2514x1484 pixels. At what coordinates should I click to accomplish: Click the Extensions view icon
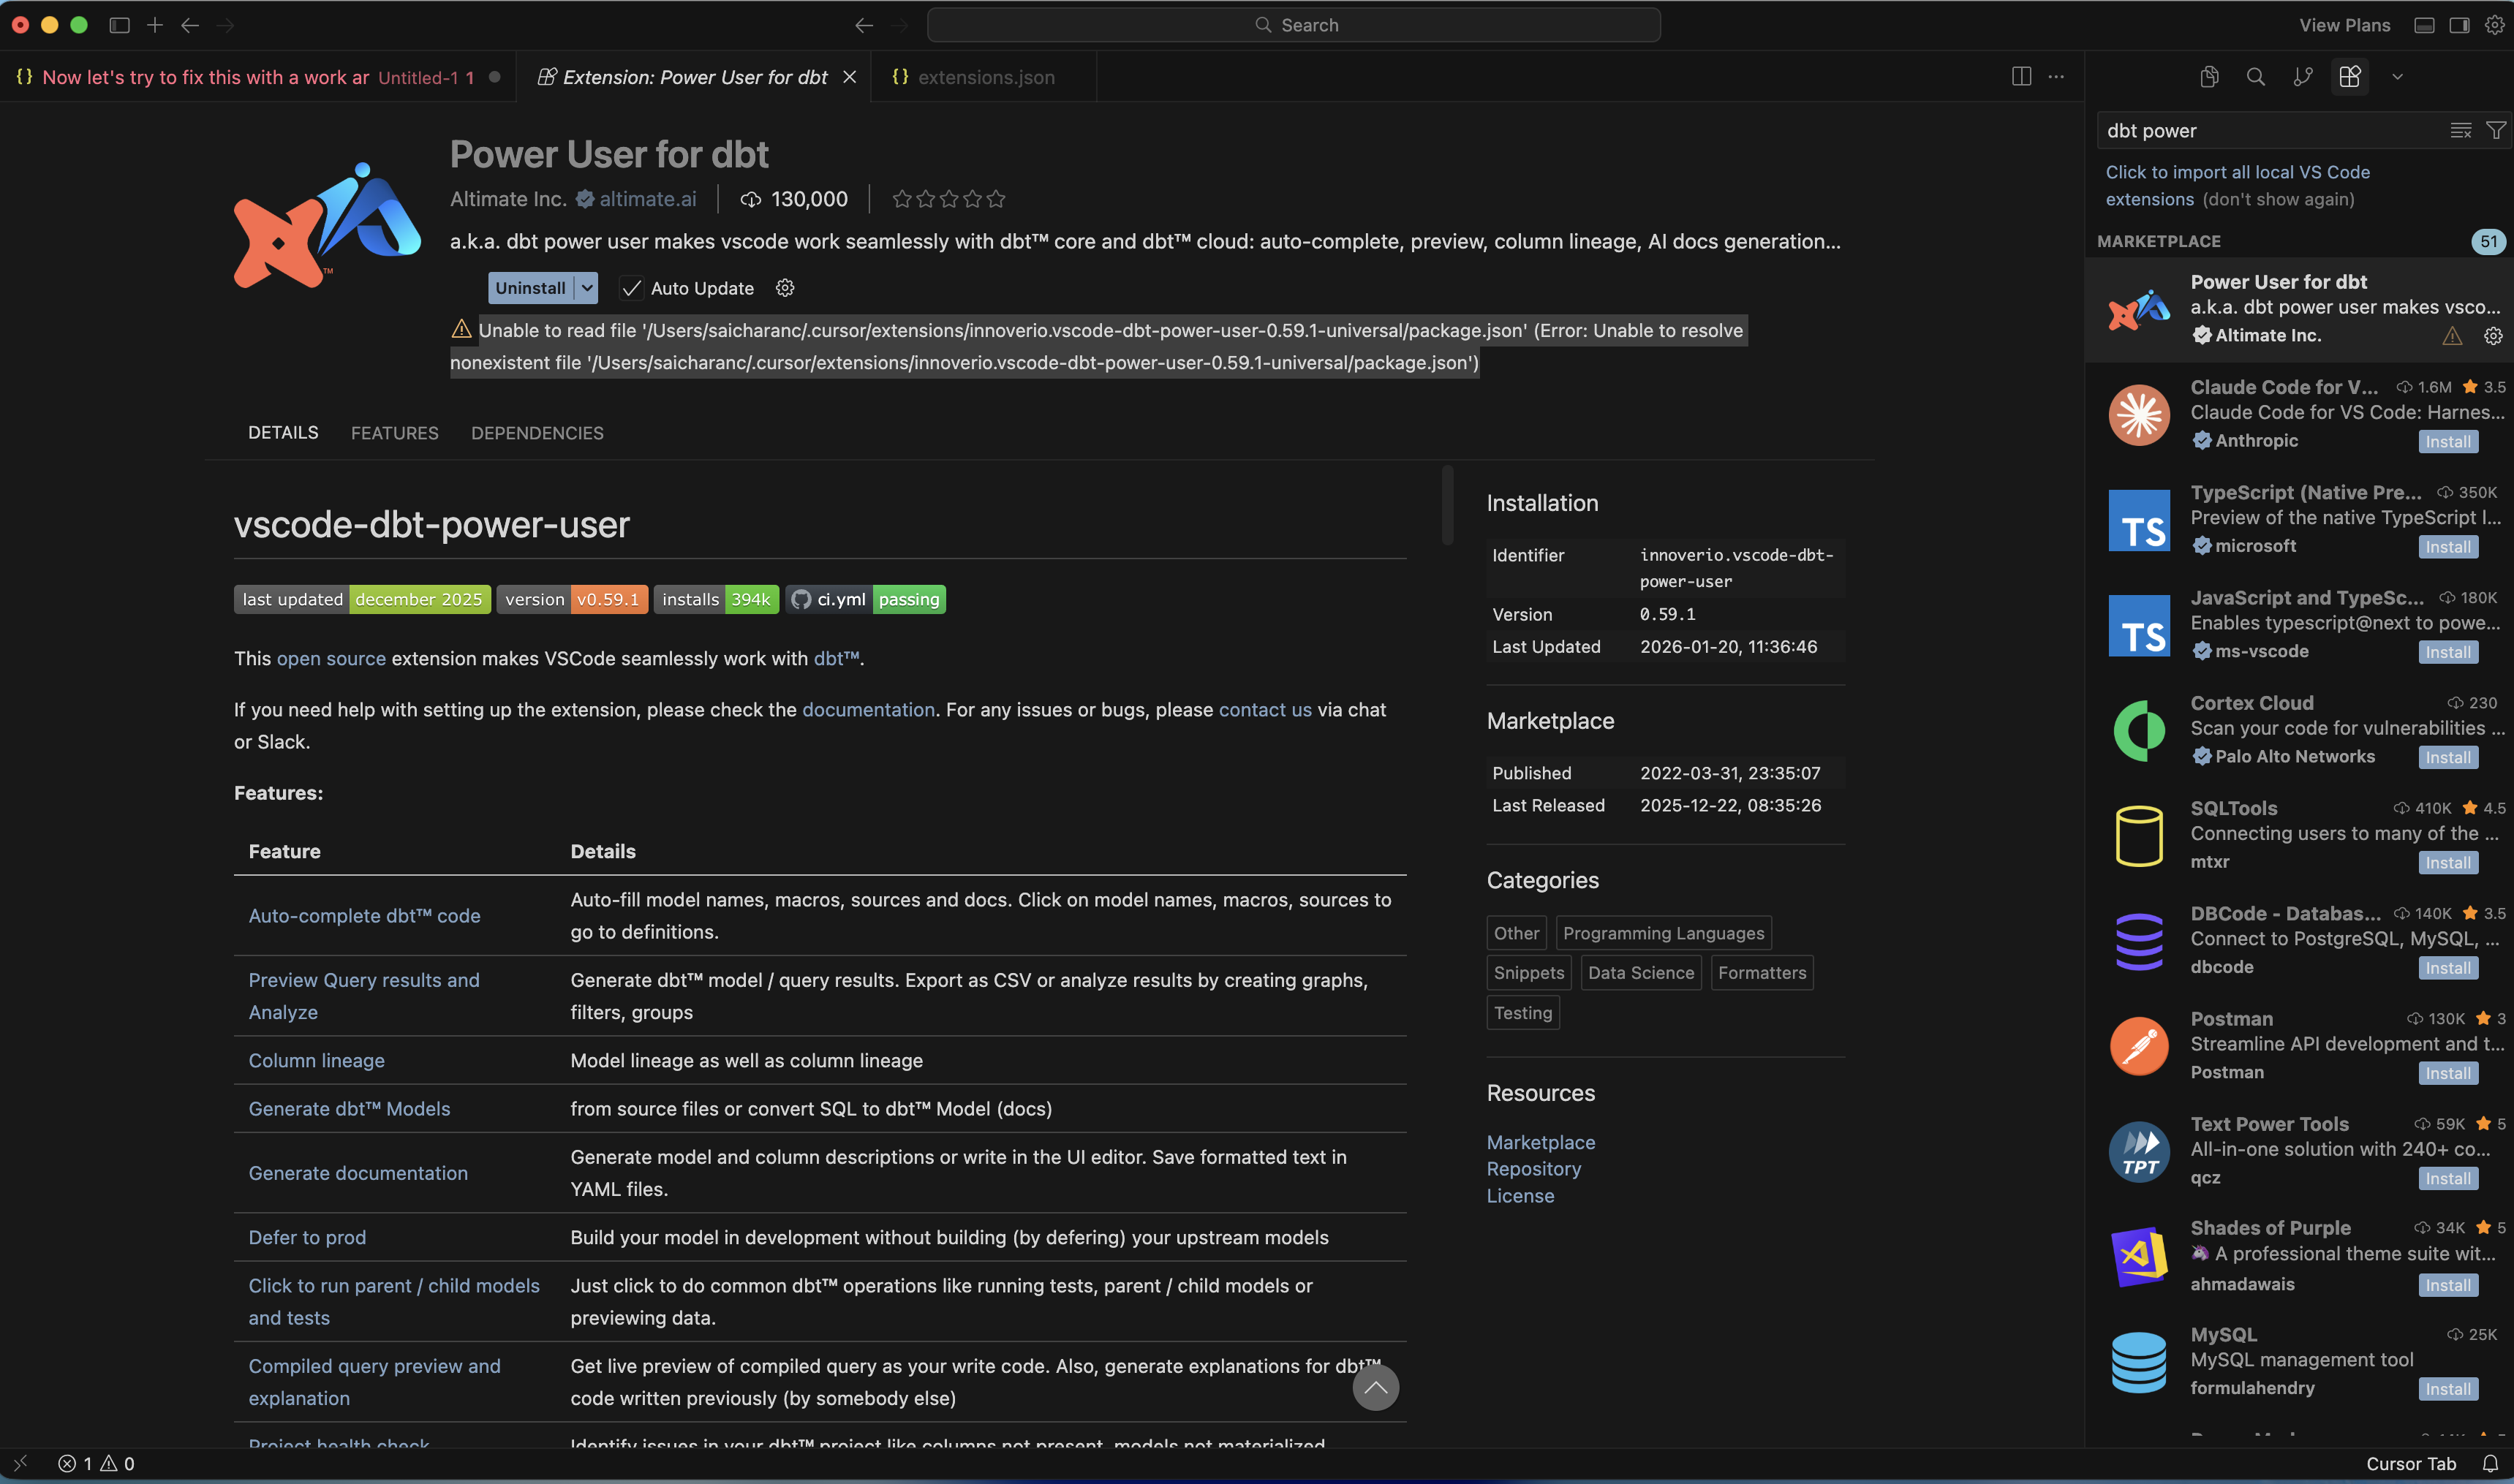2350,77
